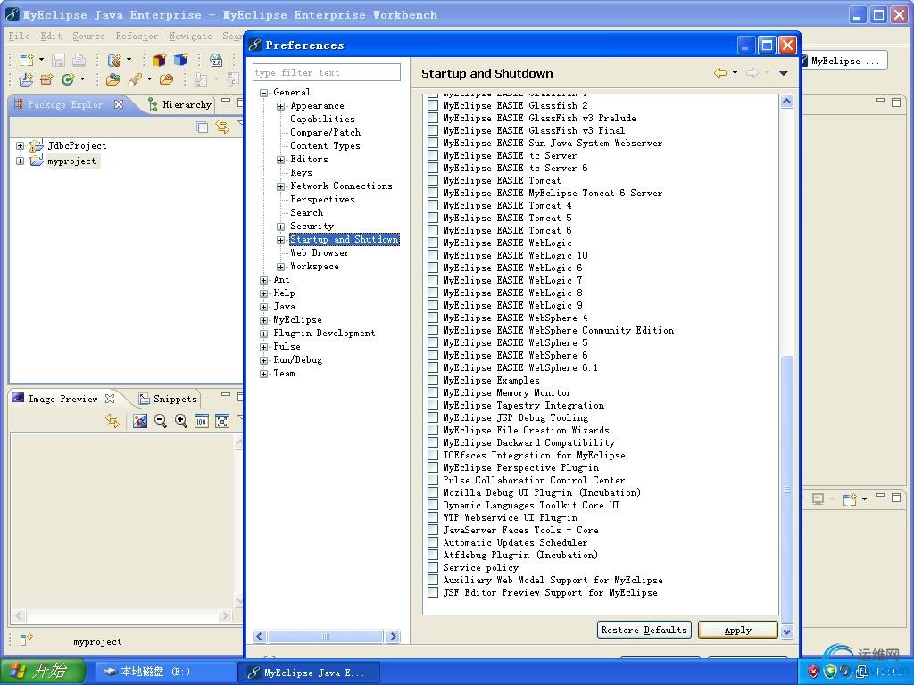914x685 pixels.
Task: Check MyEclipse EASIE WebLogic 10
Action: [x=433, y=255]
